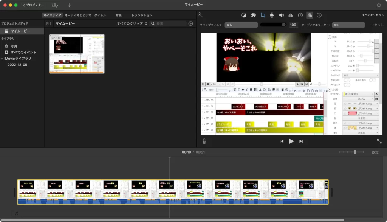Click the background music note icon

pyautogui.click(x=17, y=213)
